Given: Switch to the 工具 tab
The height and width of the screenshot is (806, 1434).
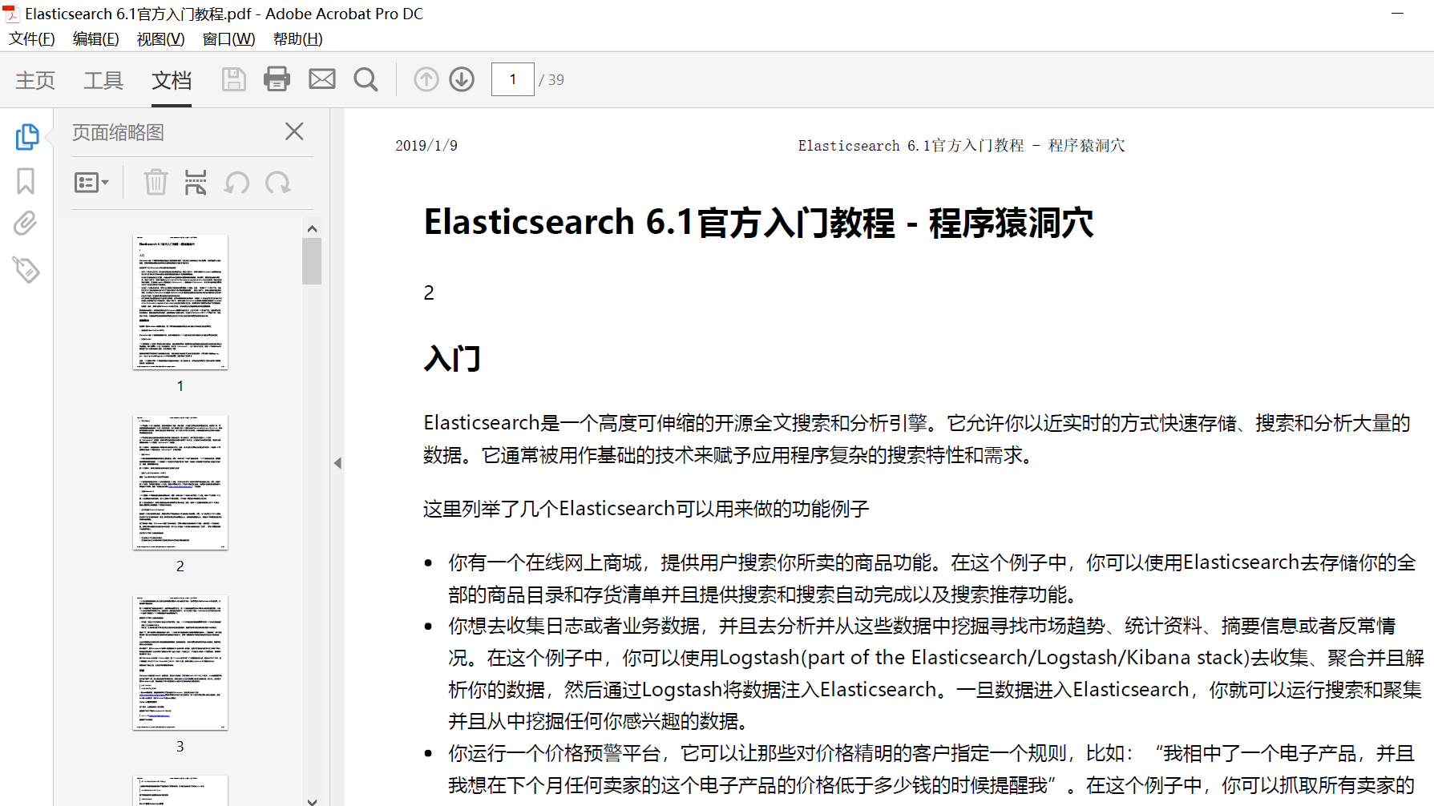Looking at the screenshot, I should (x=103, y=80).
